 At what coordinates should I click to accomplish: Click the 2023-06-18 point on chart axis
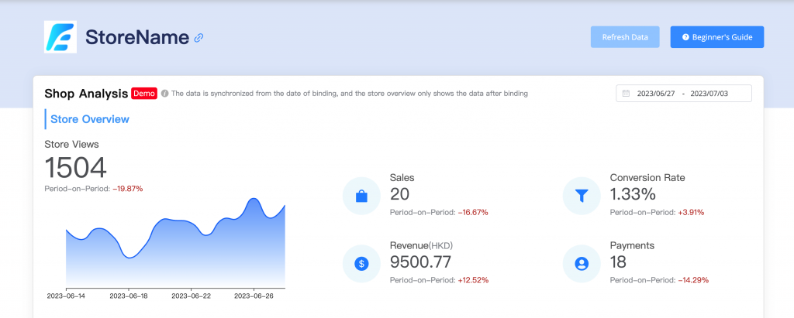click(128, 296)
